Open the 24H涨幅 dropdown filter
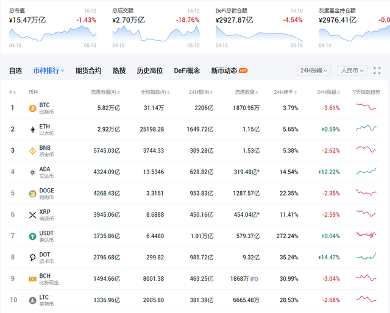Viewport: 390px width, 313px height. click(314, 71)
